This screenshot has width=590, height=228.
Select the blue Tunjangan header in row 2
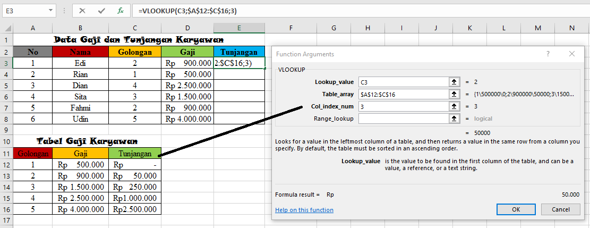click(x=239, y=52)
